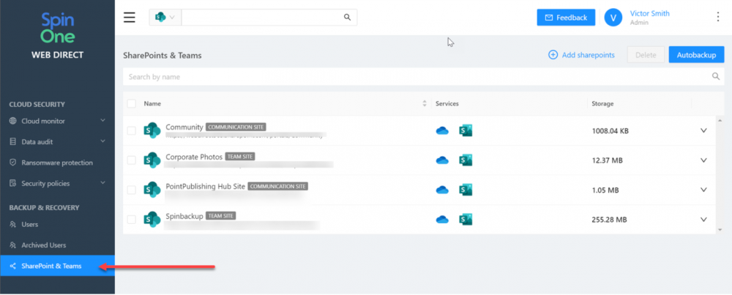Open the three-dot options menu

point(718,18)
